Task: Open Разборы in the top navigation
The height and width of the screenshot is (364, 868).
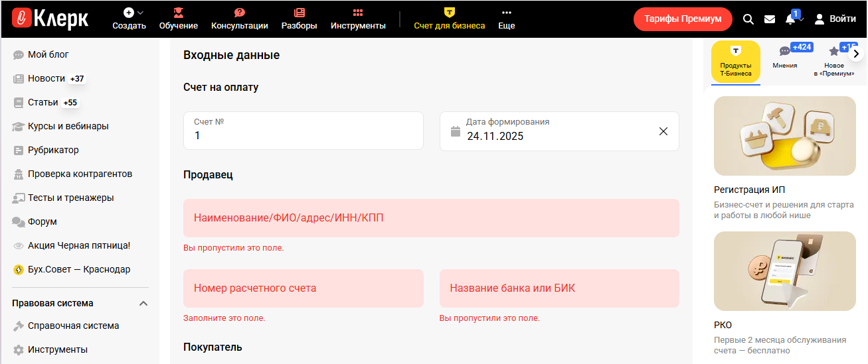Action: [299, 19]
